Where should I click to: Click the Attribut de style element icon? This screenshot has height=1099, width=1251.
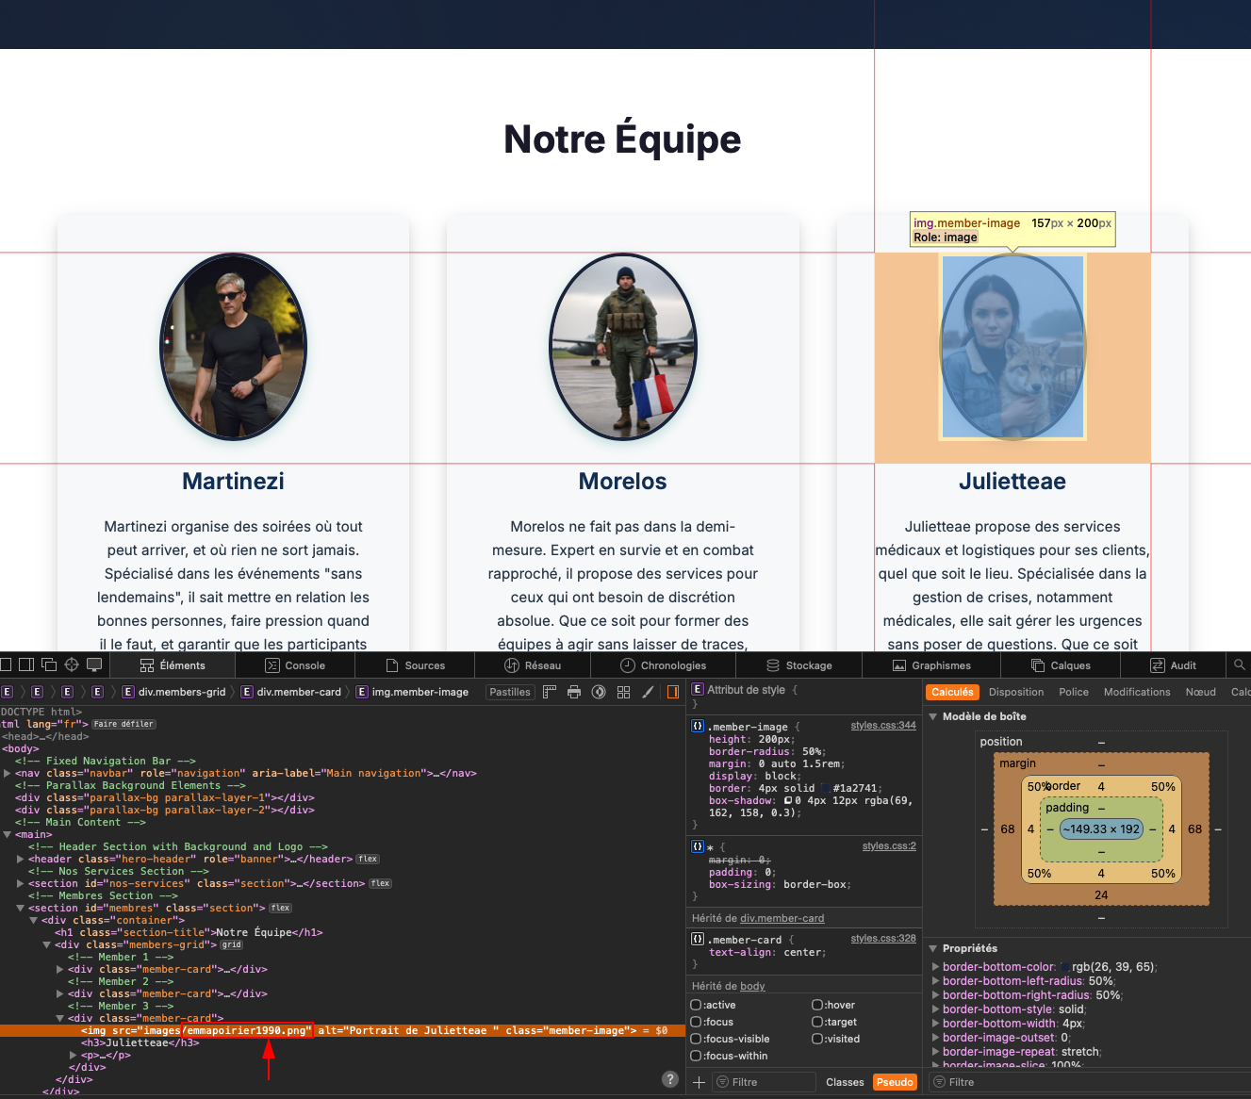(698, 690)
